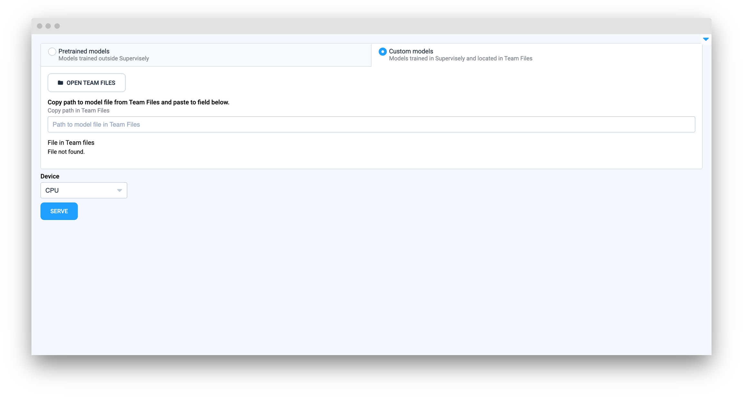This screenshot has width=743, height=400.
Task: Click 'Models trained in Supervisely and located in Team Files'
Action: [x=461, y=58]
